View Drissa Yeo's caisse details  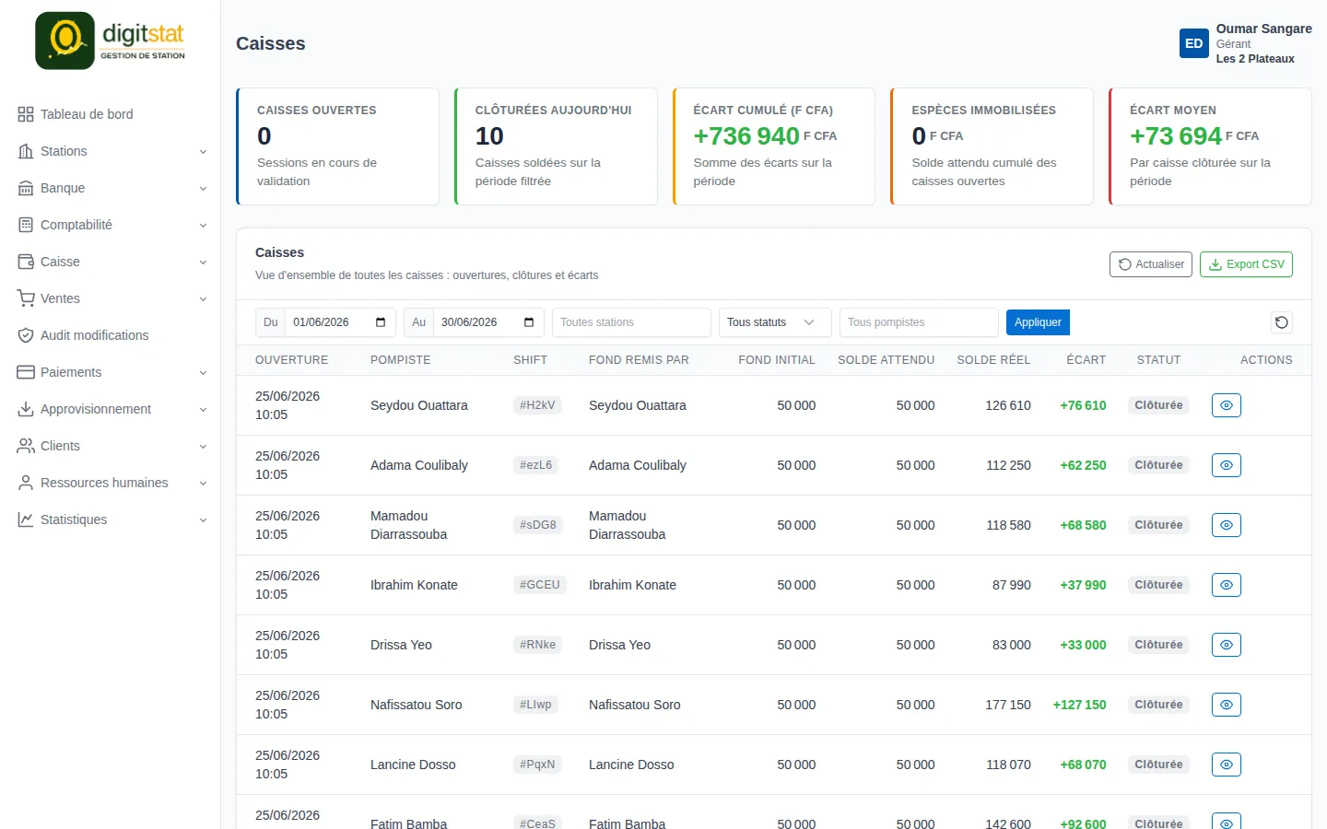click(1227, 645)
